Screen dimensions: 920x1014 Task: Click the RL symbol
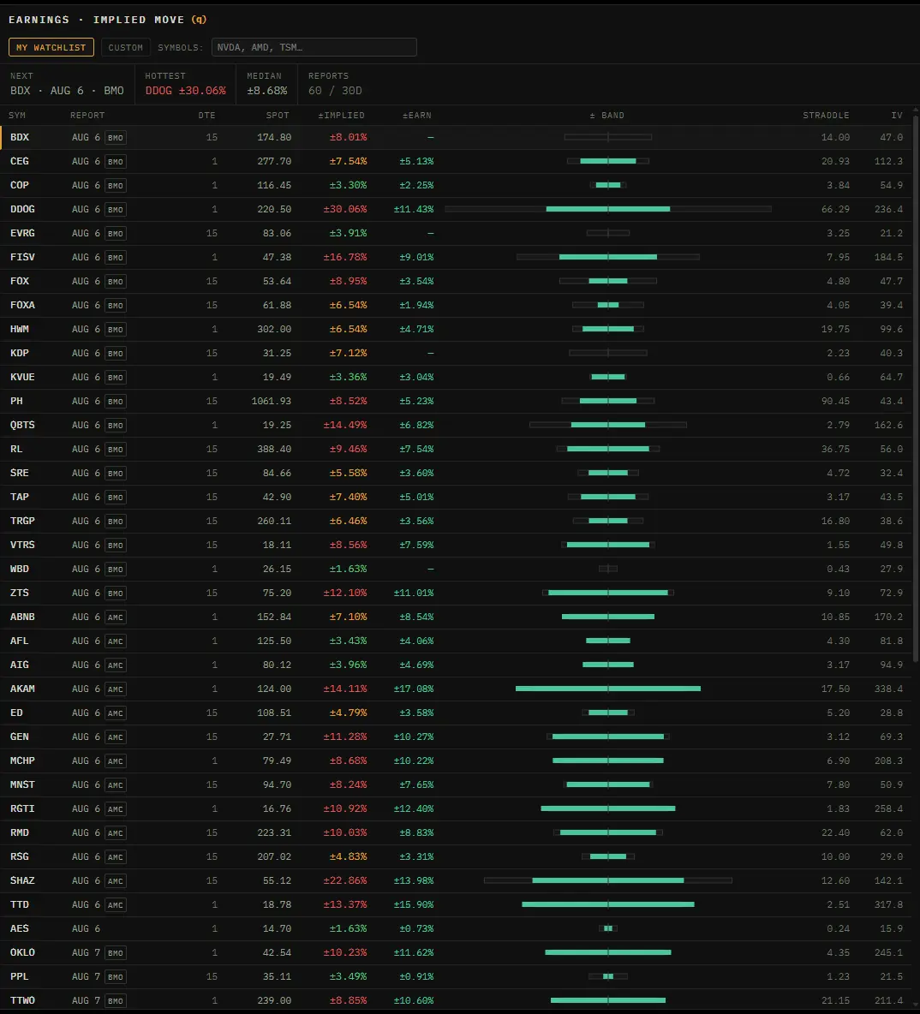[x=16, y=449]
